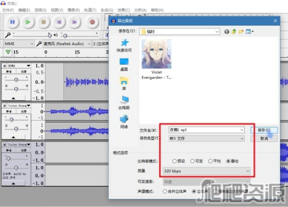The image size is (288, 207).
Task: Select 库 (Libraries) in the places sidebar
Action: coord(124,84)
